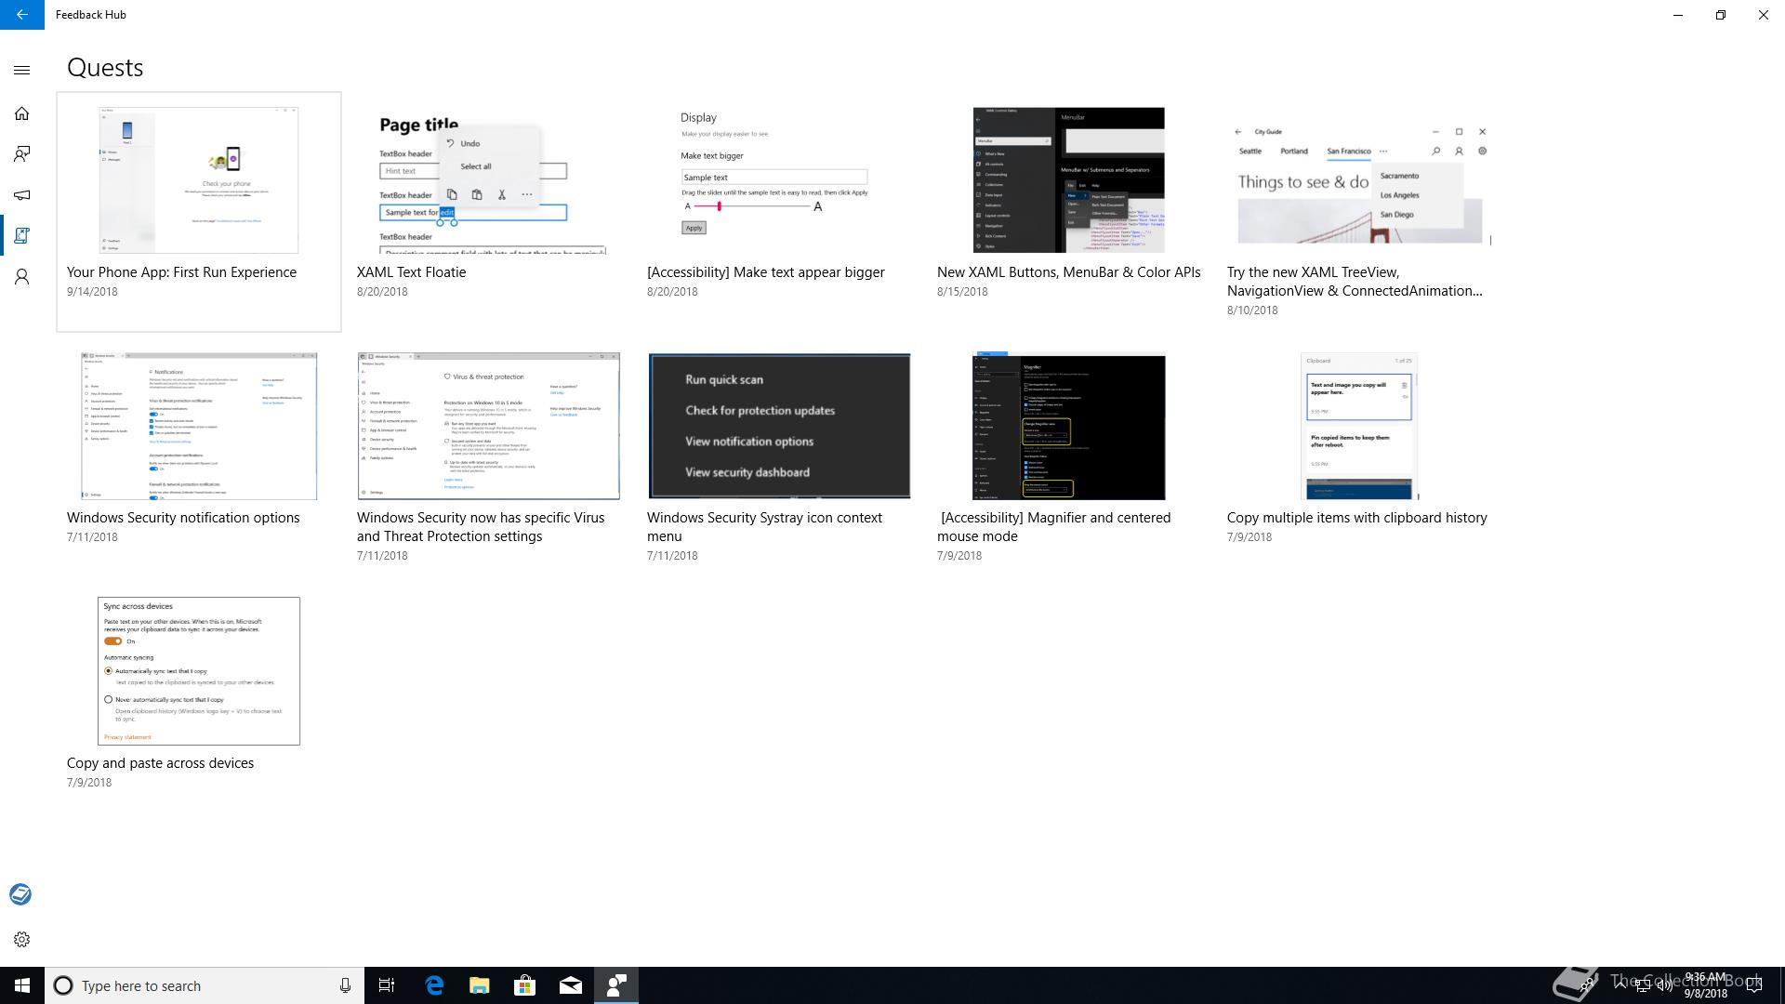Screen dimensions: 1785x1004
Task: Click 'Windows Security now has specific Virus' title
Action: click(481, 527)
